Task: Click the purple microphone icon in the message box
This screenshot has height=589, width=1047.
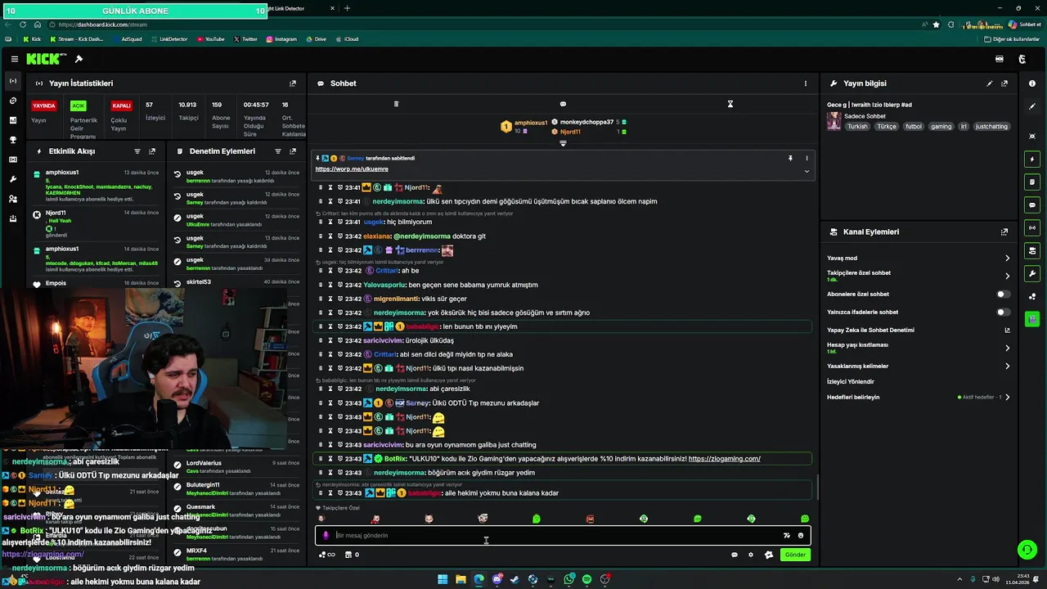Action: pos(326,535)
